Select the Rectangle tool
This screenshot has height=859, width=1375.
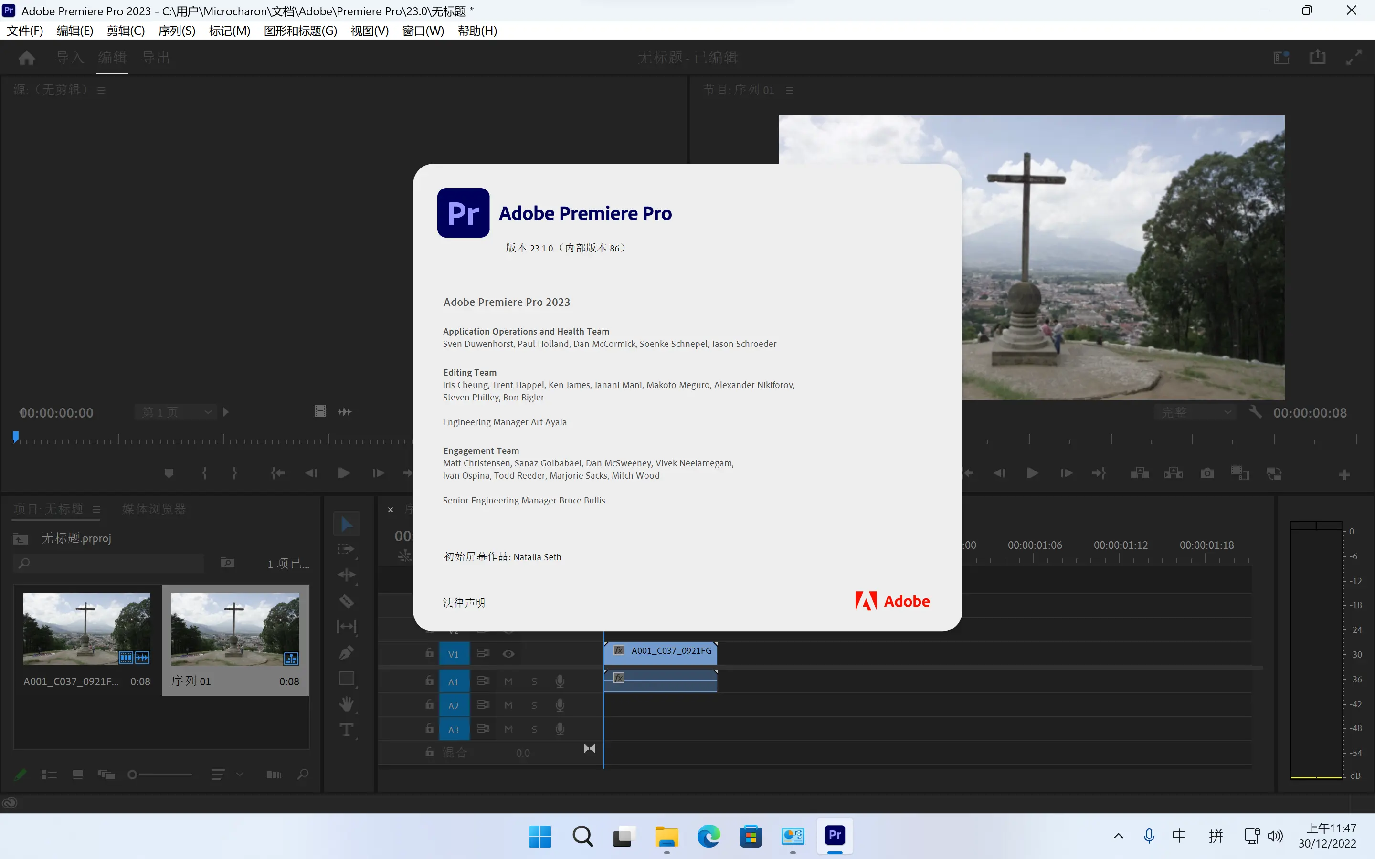point(346,678)
